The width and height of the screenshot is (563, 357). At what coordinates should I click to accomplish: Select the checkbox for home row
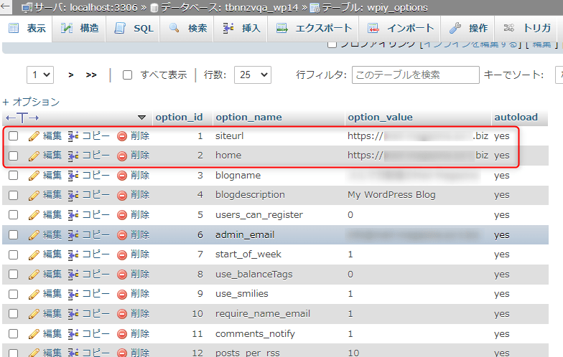(13, 156)
